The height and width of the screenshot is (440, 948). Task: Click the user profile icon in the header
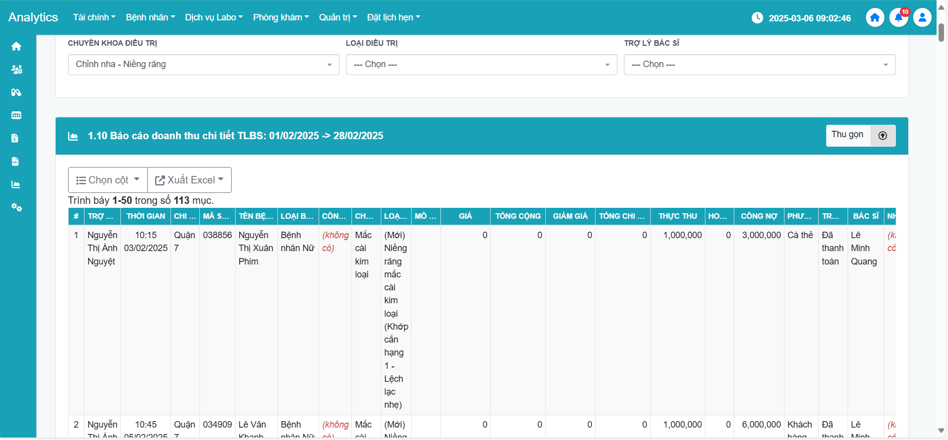click(922, 18)
